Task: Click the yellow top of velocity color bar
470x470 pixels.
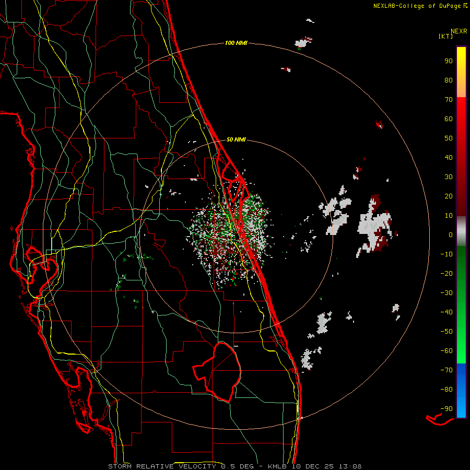Action: 461,57
